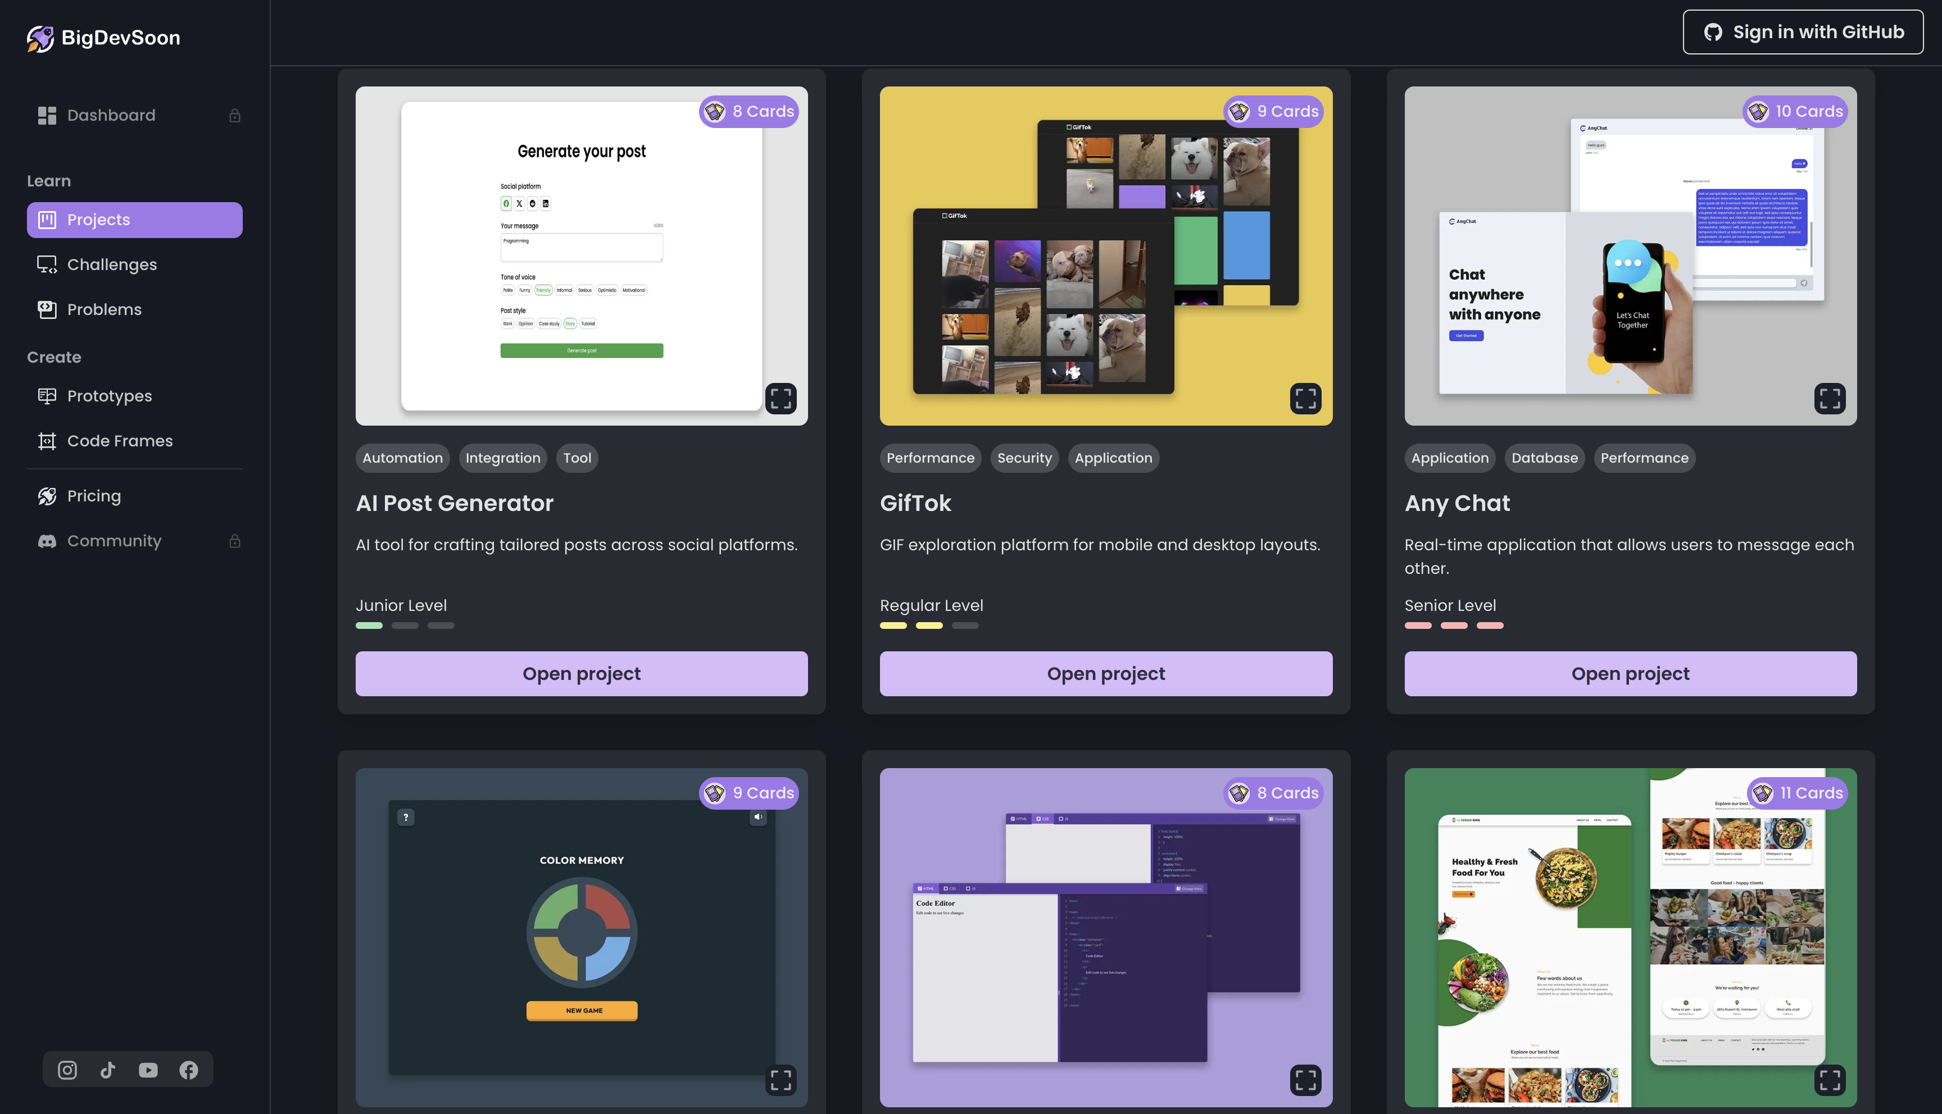Click the BigDevSoon rocket logo
The width and height of the screenshot is (1942, 1114).
click(x=40, y=38)
